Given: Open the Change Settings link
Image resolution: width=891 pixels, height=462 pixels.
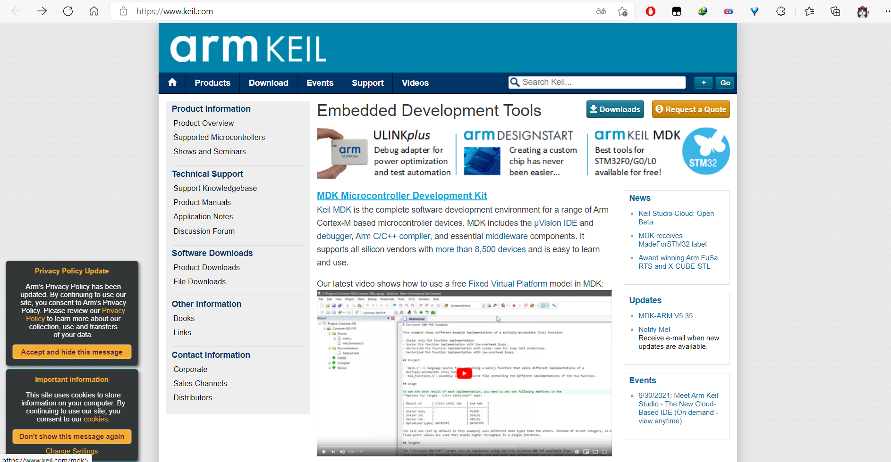Looking at the screenshot, I should tap(72, 451).
